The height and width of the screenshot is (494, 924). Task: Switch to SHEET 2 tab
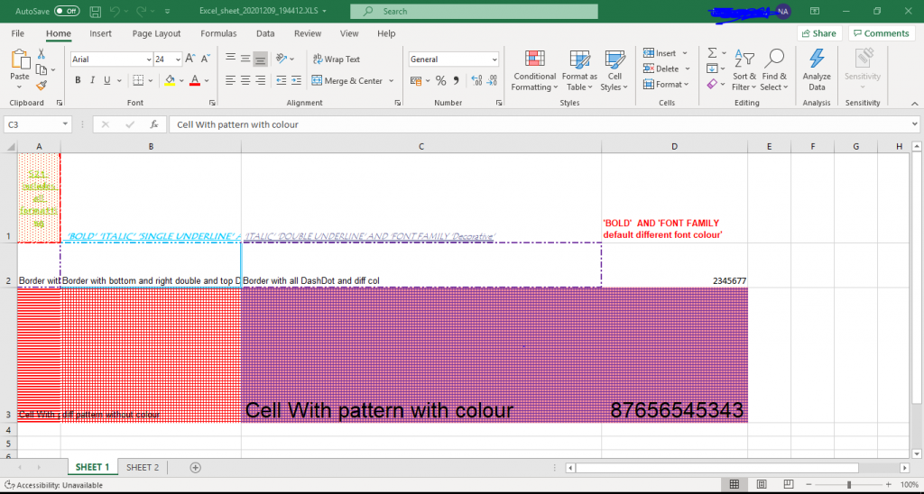tap(143, 468)
